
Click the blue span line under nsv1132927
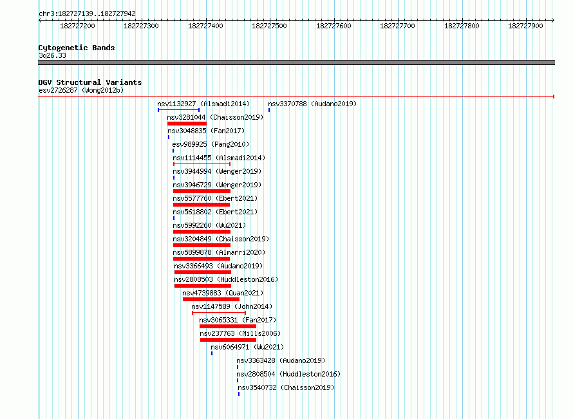coord(179,110)
